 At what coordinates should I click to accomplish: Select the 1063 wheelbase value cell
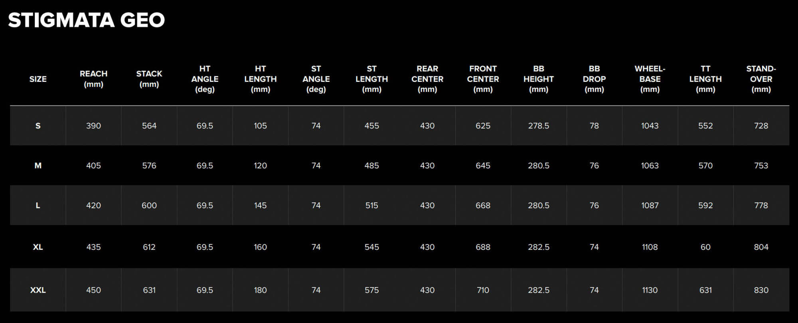click(x=650, y=166)
